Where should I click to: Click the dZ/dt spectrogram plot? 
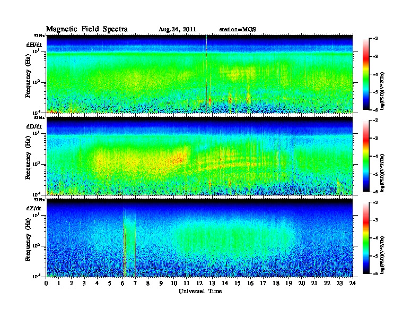(x=199, y=238)
